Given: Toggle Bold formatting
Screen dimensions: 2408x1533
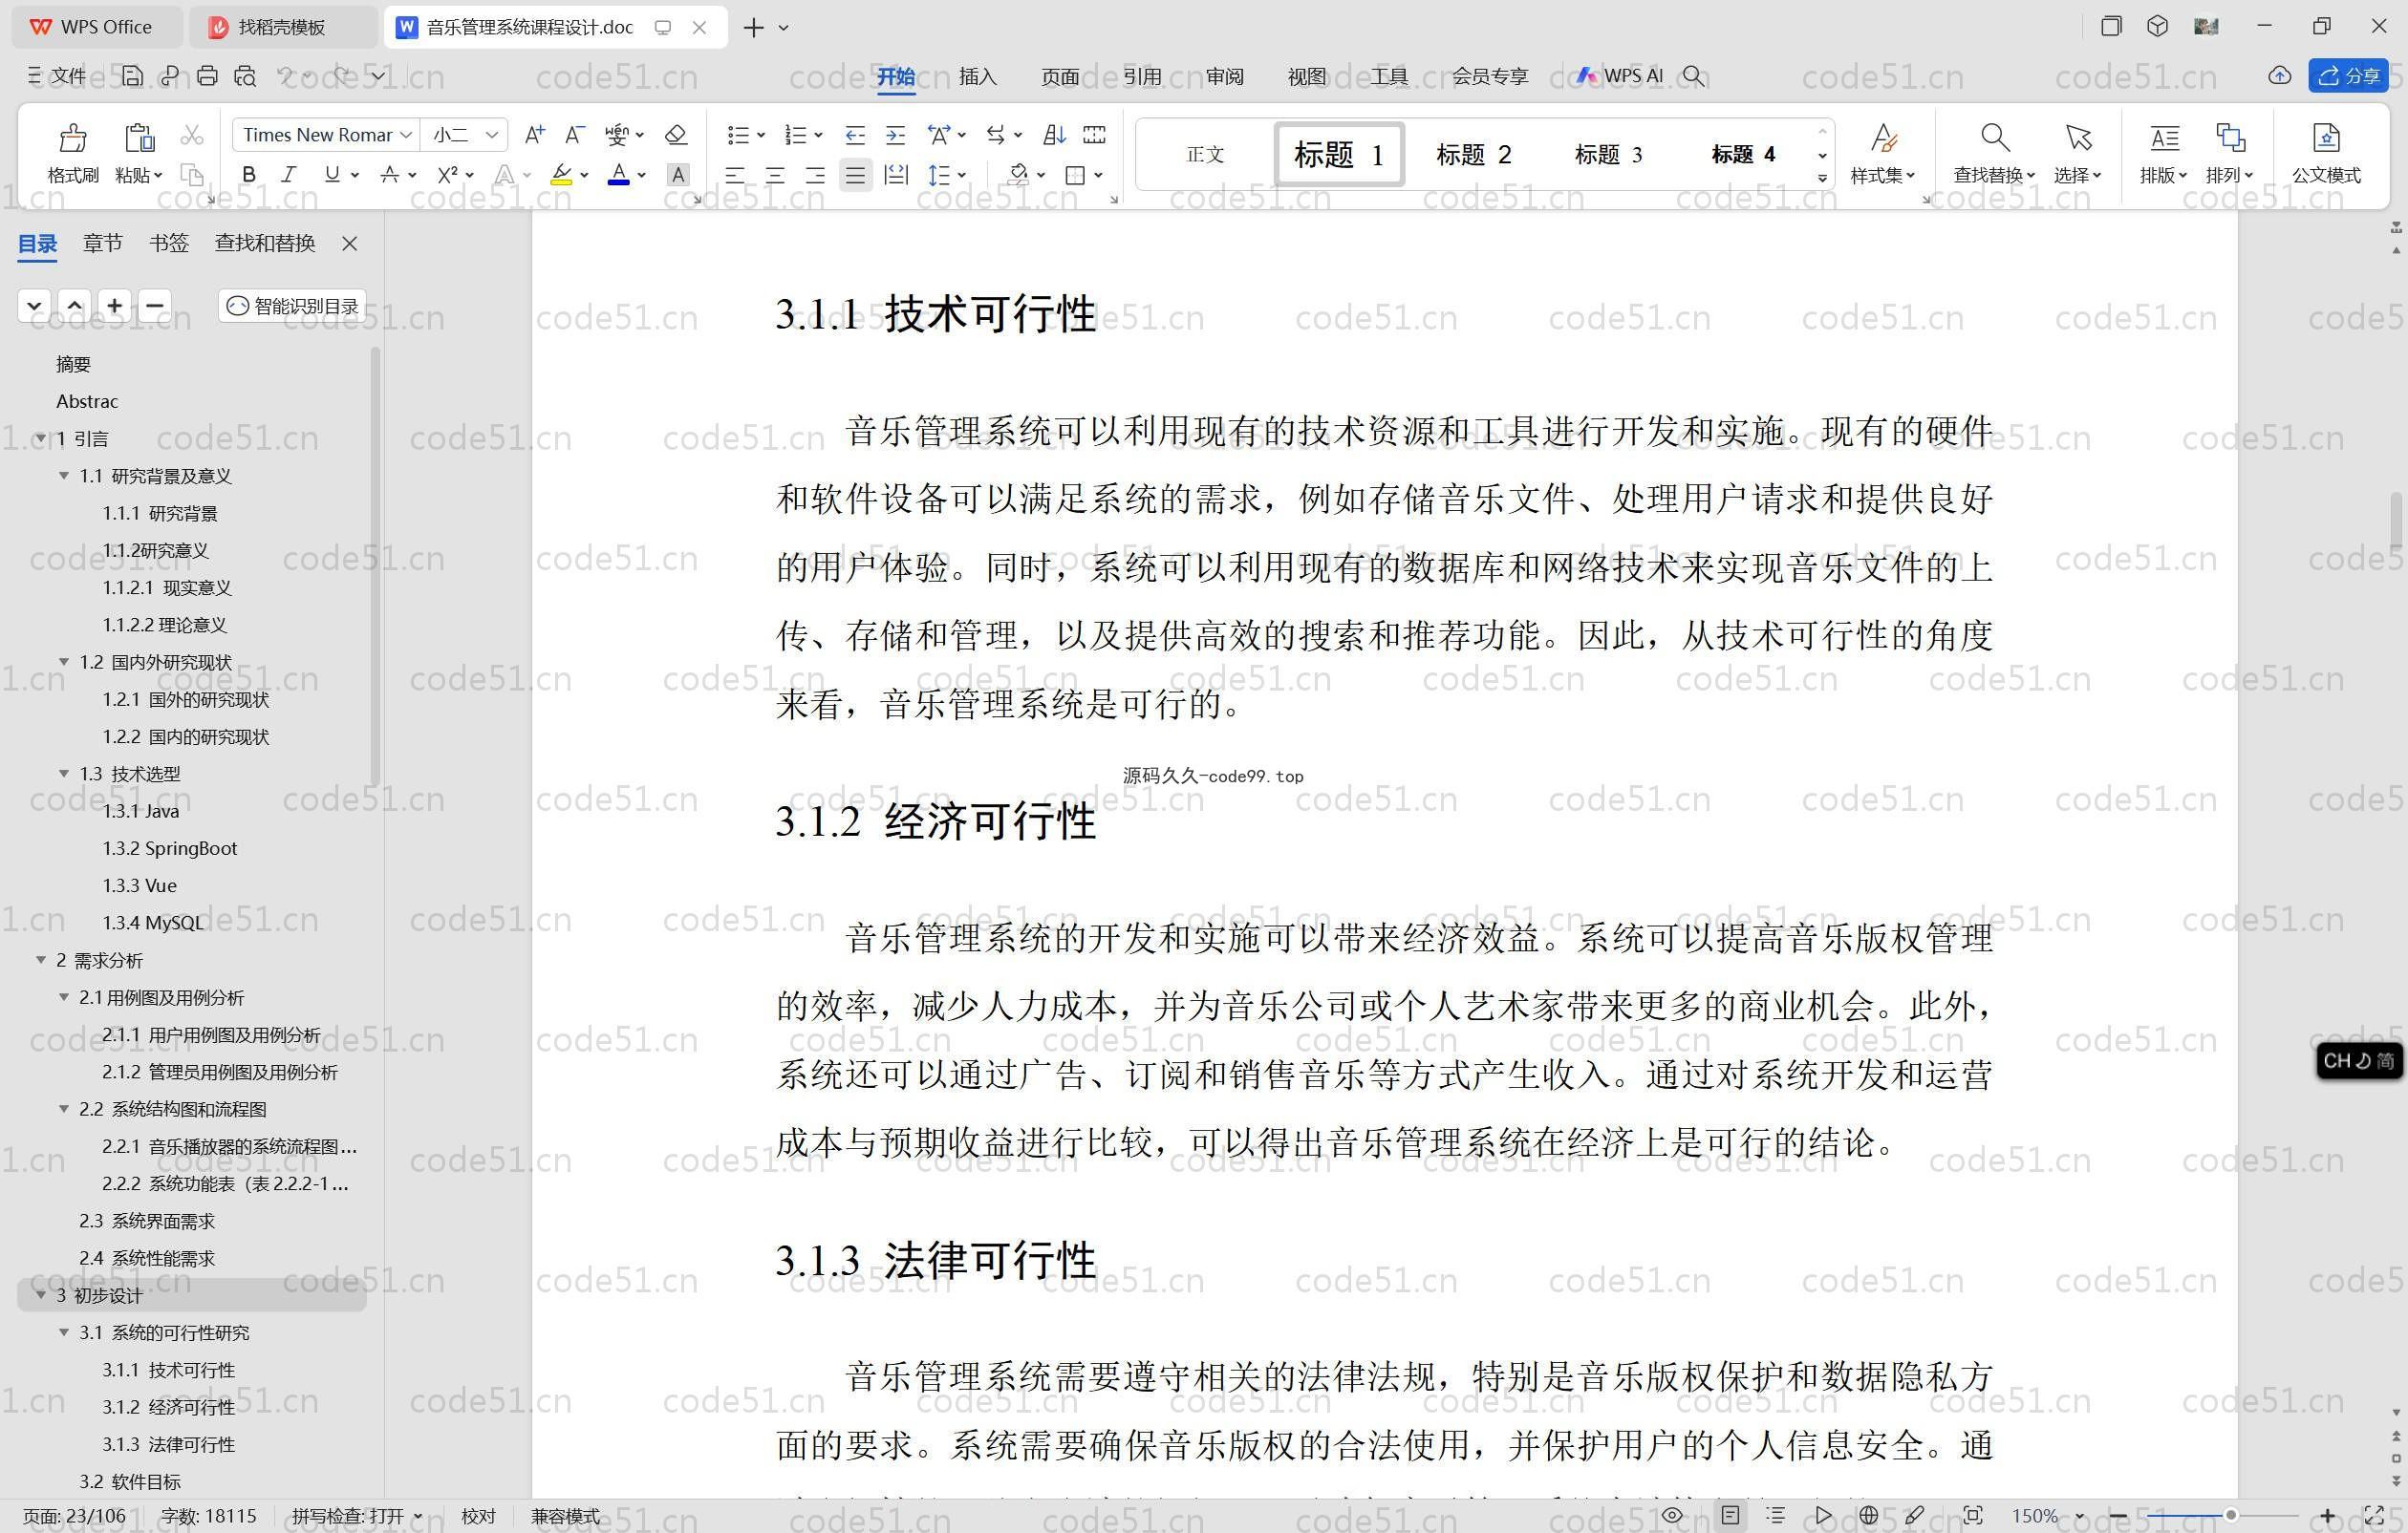Looking at the screenshot, I should tap(249, 176).
